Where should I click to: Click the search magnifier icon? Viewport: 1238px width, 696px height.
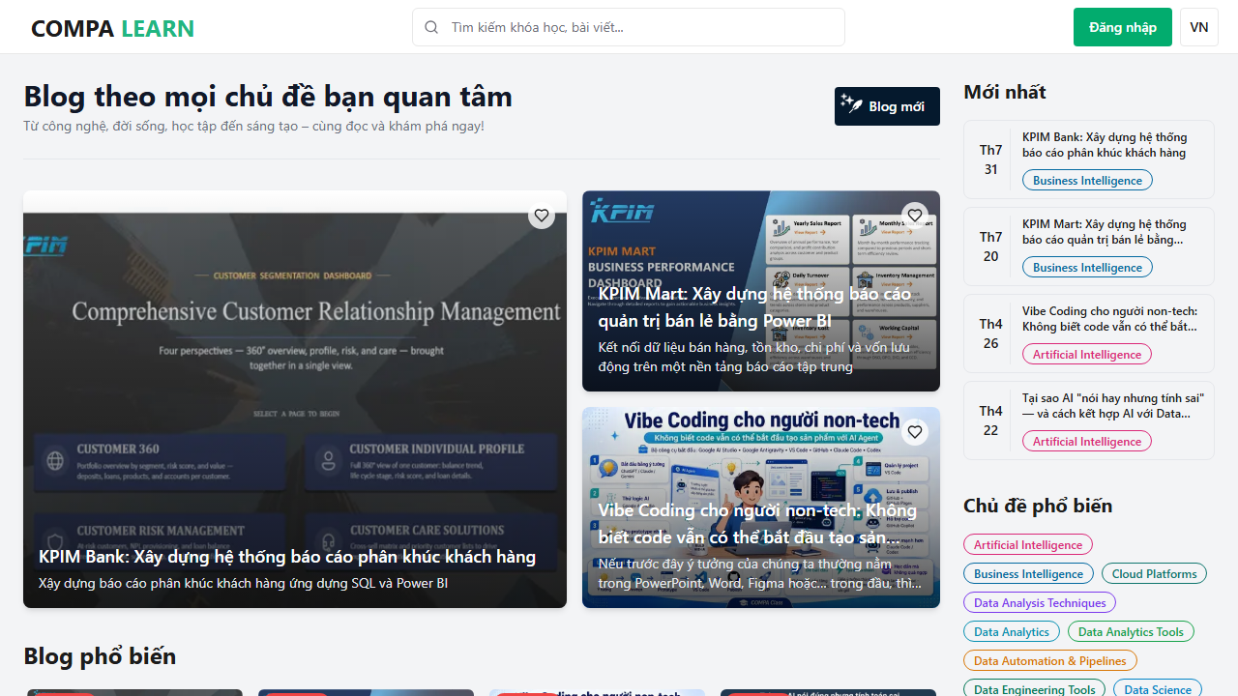(x=431, y=27)
